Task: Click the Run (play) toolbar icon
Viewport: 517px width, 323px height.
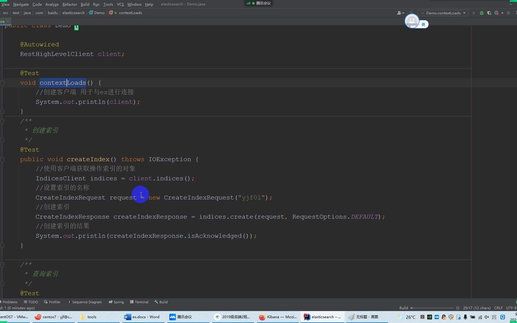Action: tap(474, 13)
